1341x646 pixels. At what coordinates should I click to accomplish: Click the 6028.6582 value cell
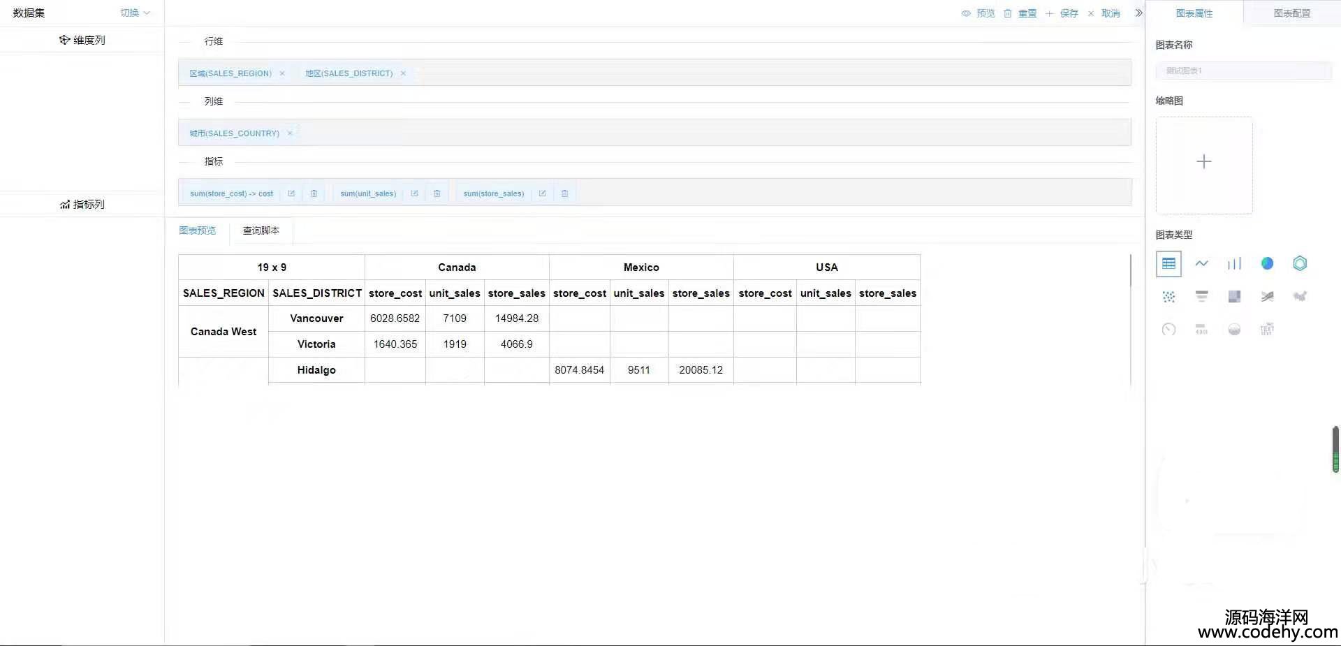click(x=395, y=318)
